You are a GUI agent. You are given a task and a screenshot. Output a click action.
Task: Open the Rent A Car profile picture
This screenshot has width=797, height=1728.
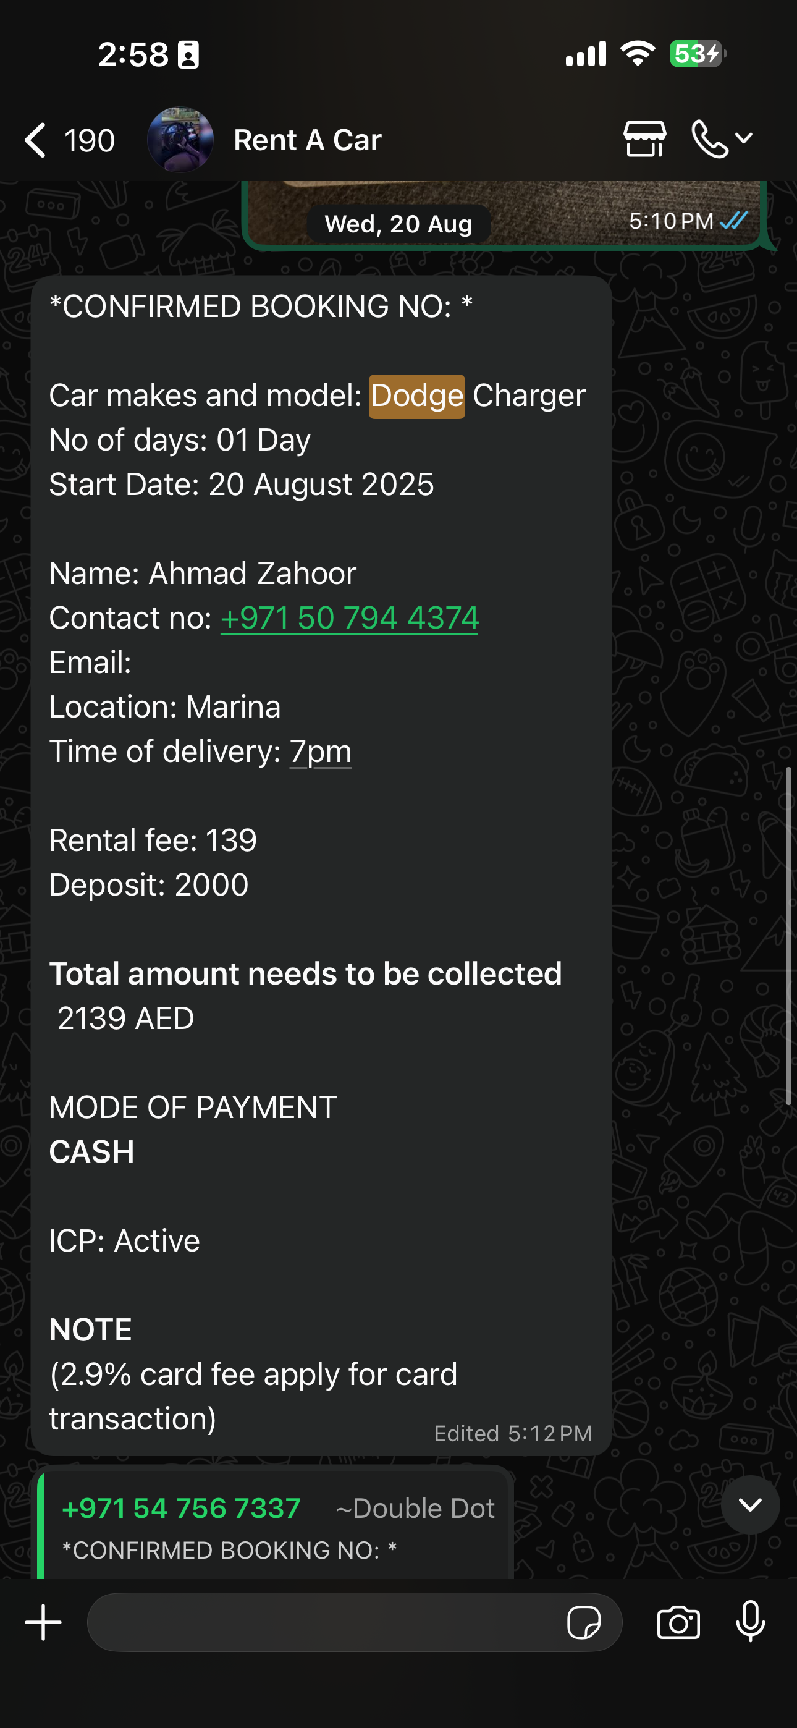point(180,140)
